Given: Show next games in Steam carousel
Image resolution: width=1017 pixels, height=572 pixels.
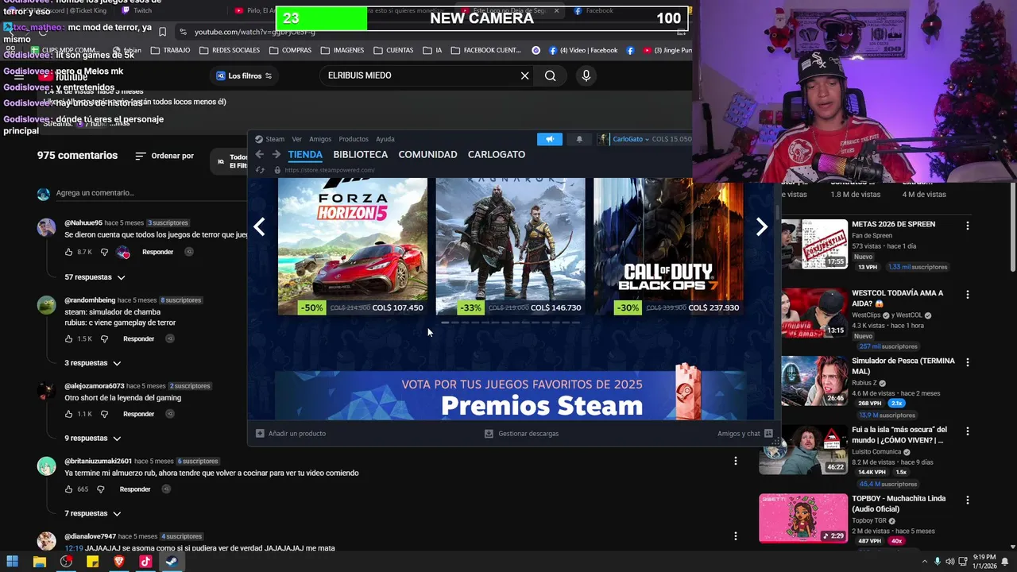Looking at the screenshot, I should pos(761,227).
